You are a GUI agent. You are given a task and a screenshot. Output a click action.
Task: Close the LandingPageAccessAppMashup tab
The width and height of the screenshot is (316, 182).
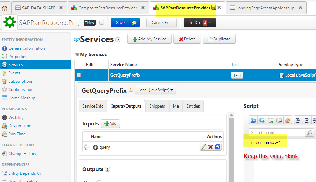tap(300, 8)
